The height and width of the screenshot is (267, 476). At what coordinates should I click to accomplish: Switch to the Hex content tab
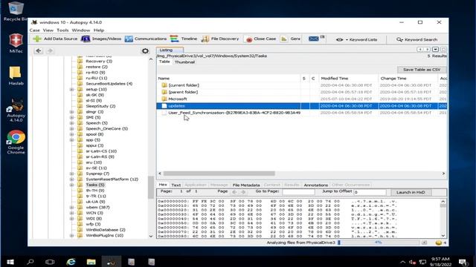[163, 185]
